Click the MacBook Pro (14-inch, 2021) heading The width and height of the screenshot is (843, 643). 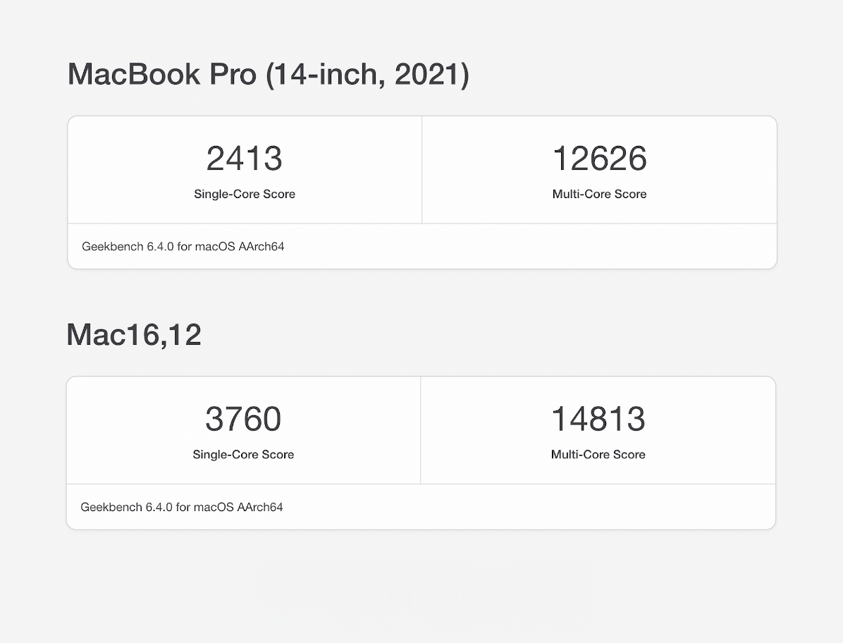(x=269, y=74)
